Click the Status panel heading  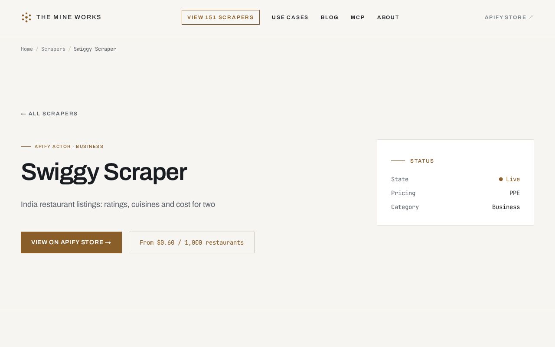tap(422, 161)
